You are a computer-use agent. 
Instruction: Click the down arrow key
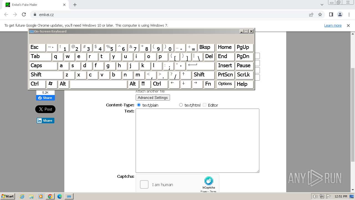pos(186,84)
